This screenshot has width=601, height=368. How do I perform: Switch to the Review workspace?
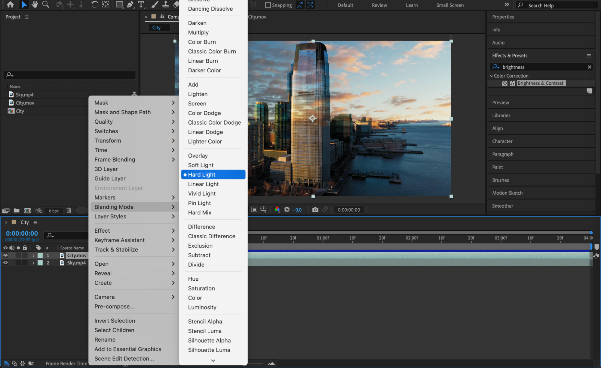[379, 5]
